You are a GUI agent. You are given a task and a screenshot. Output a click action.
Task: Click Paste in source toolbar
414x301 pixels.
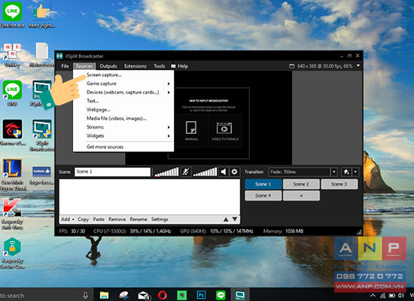pyautogui.click(x=99, y=220)
